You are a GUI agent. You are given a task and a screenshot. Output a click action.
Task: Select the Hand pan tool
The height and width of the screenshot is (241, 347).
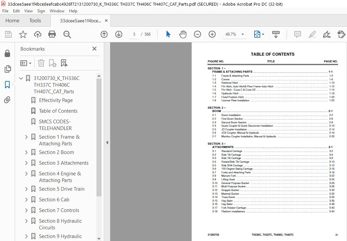(183, 34)
